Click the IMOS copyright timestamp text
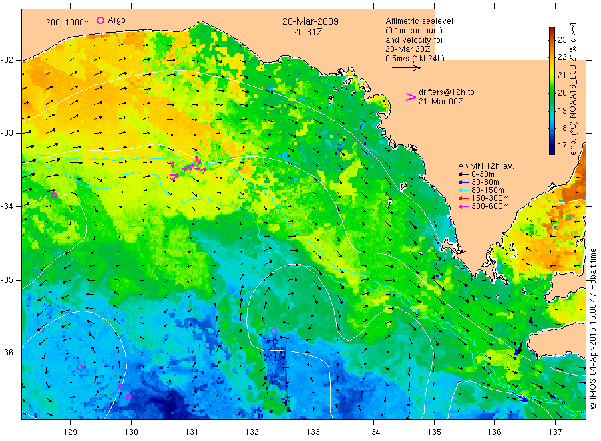This screenshot has height=441, width=601. point(592,328)
